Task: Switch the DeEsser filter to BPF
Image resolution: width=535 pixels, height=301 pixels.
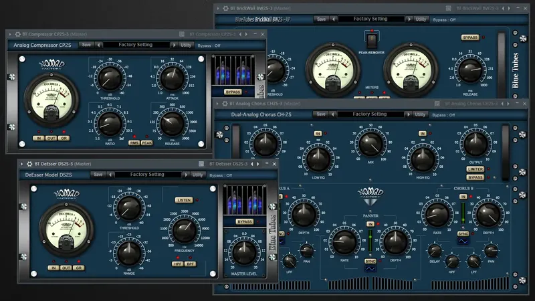Action: click(190, 264)
